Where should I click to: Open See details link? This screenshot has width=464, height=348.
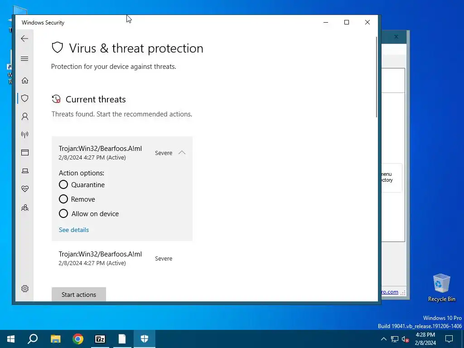pos(74,230)
